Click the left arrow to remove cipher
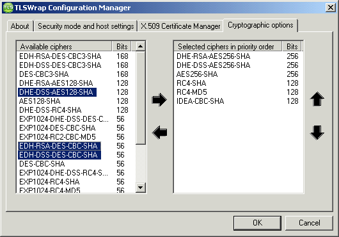Image resolution: width=339 pixels, height=237 pixels. point(159,132)
